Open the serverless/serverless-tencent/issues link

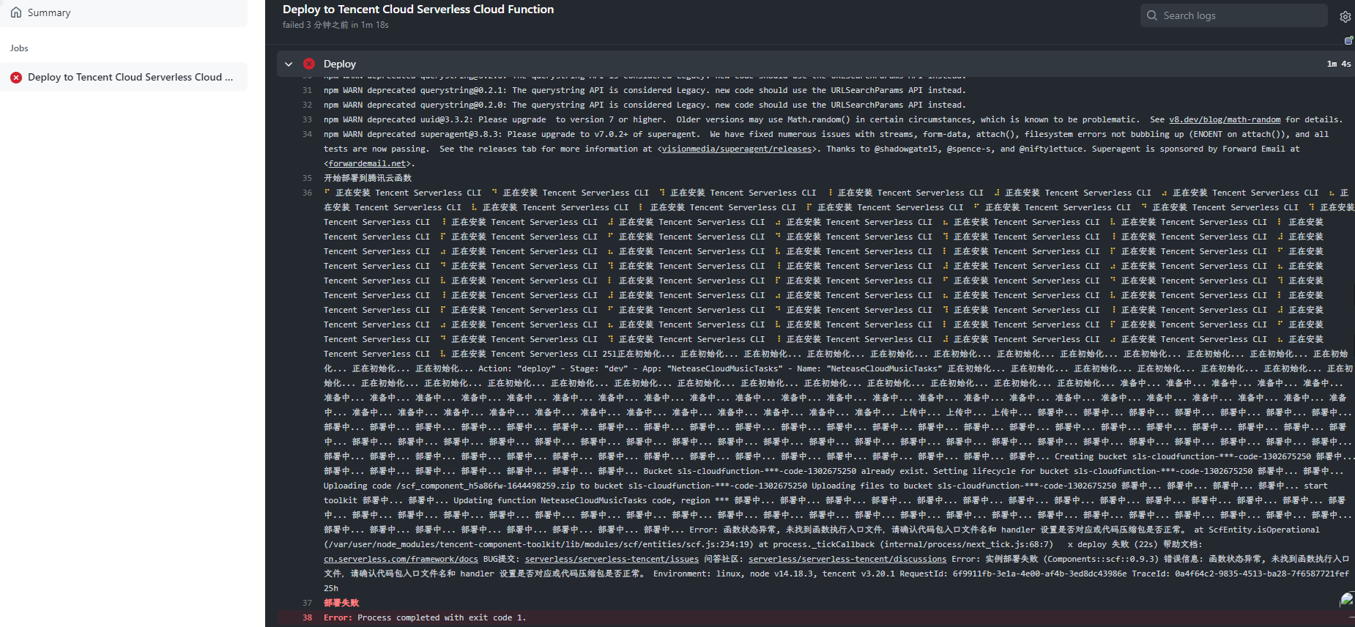point(612,559)
